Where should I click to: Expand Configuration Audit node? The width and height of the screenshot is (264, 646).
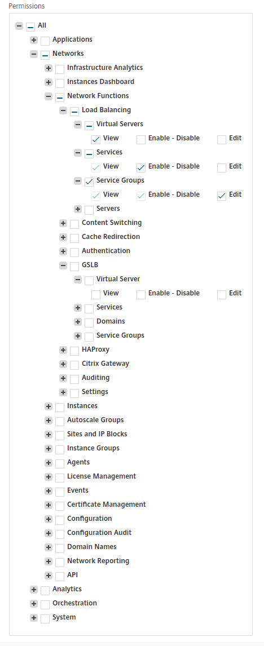pos(49,533)
